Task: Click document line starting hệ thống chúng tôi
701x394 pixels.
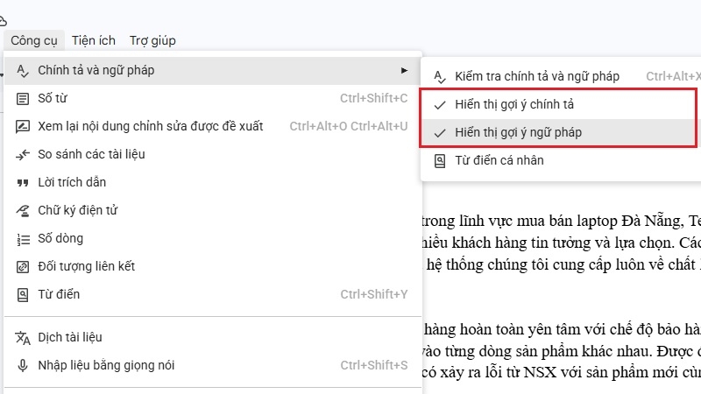Action: [x=563, y=265]
